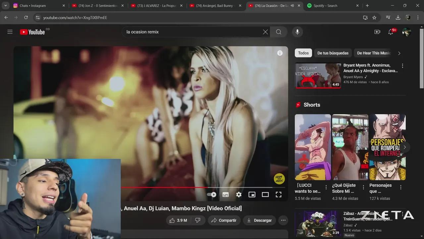The height and width of the screenshot is (239, 424).
Task: Share the video using Compartir
Action: click(224, 220)
